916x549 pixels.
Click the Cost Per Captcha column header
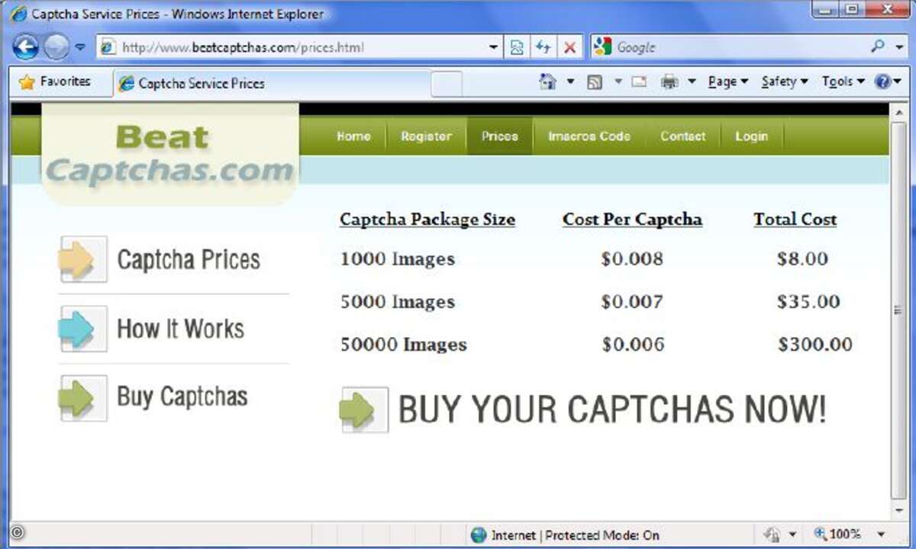point(632,220)
